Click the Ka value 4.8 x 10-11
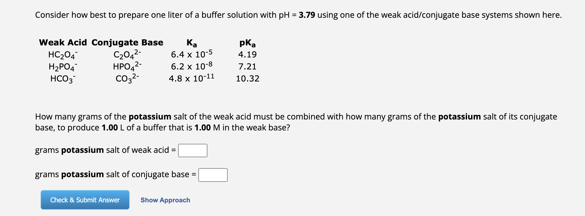Screen dimensions: 585x216 pyautogui.click(x=191, y=78)
